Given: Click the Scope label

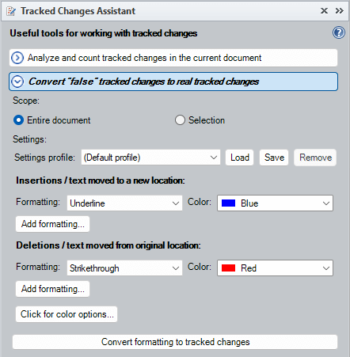Looking at the screenshot, I should [26, 101].
